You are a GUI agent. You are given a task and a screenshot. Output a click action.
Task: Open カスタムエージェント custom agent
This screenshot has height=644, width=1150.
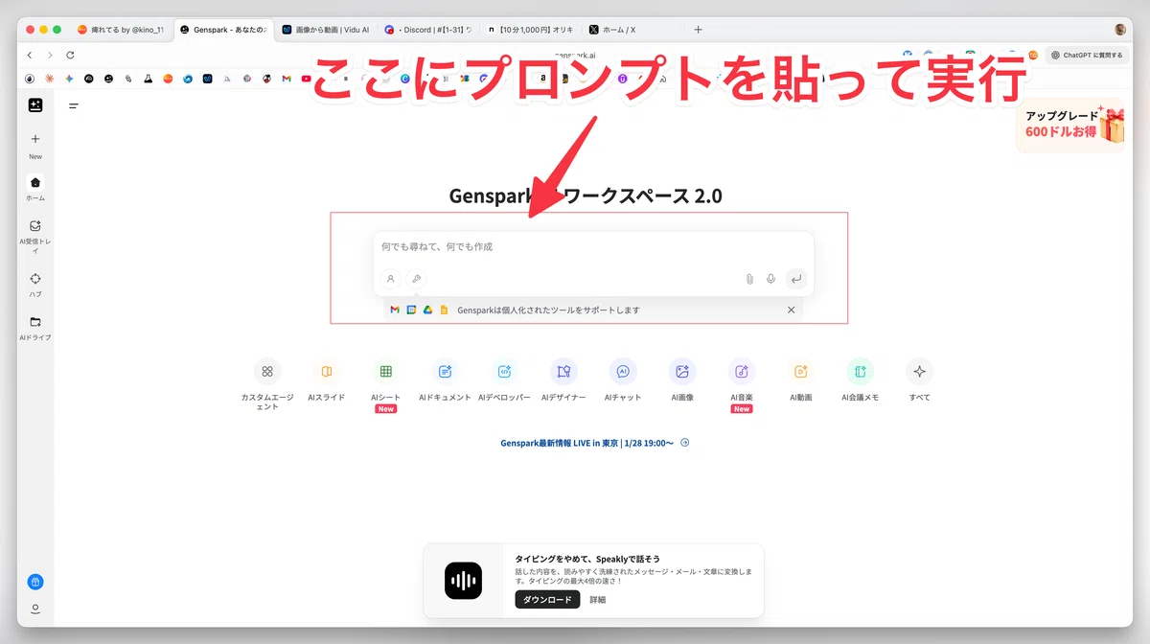tap(267, 371)
